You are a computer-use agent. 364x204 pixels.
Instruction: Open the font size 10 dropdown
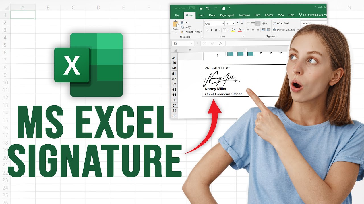tap(234, 24)
